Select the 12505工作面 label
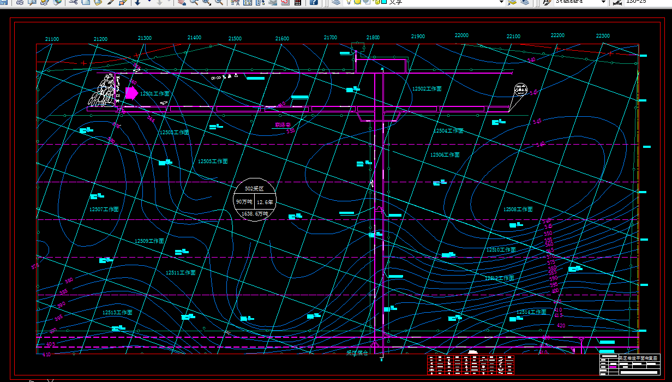This screenshot has width=672, height=382. (213, 162)
